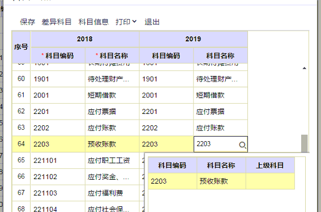
Task: Click the table's vertical scrollbar thumb
Action: [305, 143]
